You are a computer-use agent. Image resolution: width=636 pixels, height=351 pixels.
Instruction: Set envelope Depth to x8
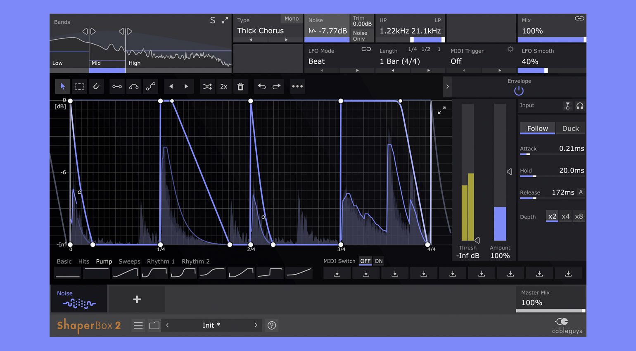pos(579,216)
